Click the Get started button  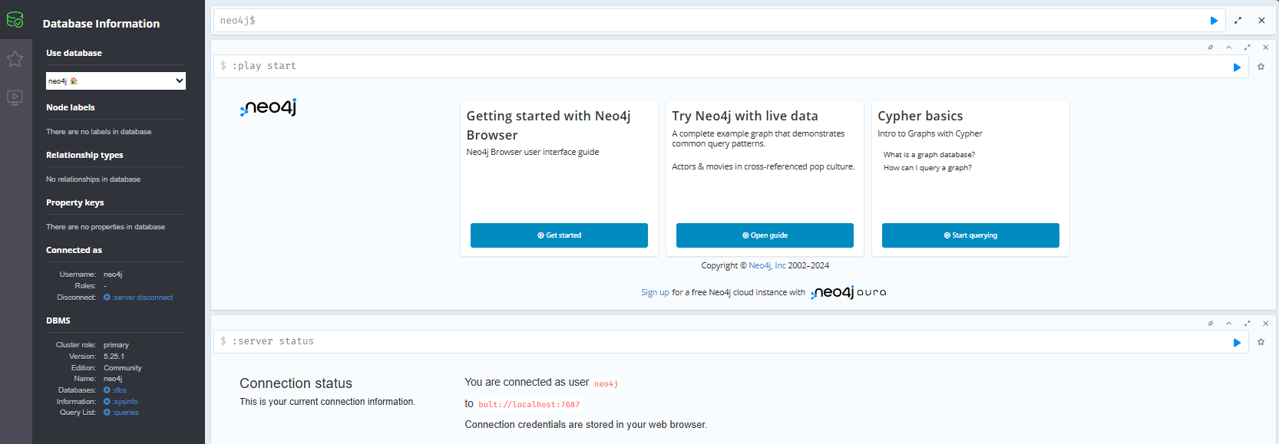click(x=559, y=235)
